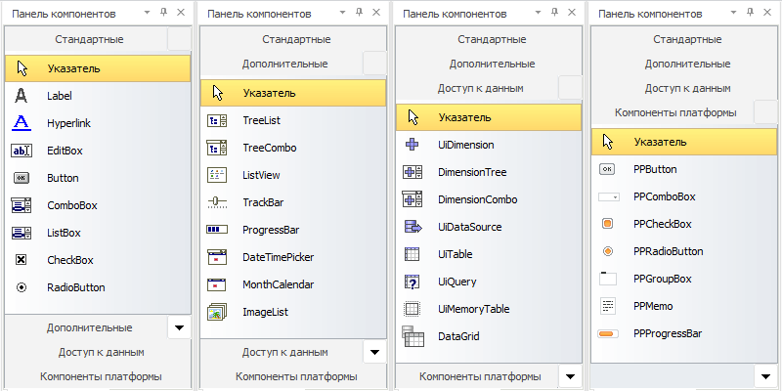The image size is (782, 391).
Task: Choose the UiQuery component icon
Action: [413, 282]
